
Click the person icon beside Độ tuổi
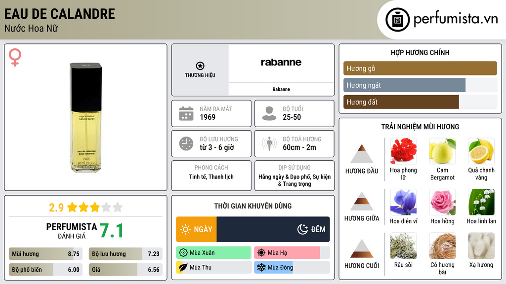(x=269, y=113)
